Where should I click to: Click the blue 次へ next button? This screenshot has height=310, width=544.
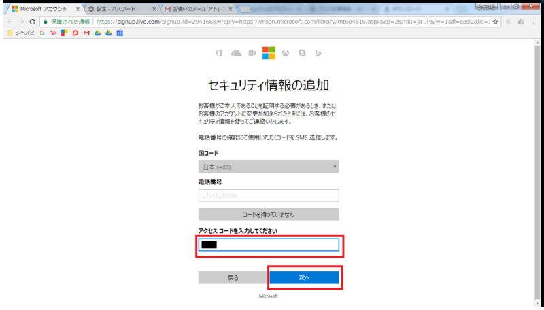[x=304, y=277]
